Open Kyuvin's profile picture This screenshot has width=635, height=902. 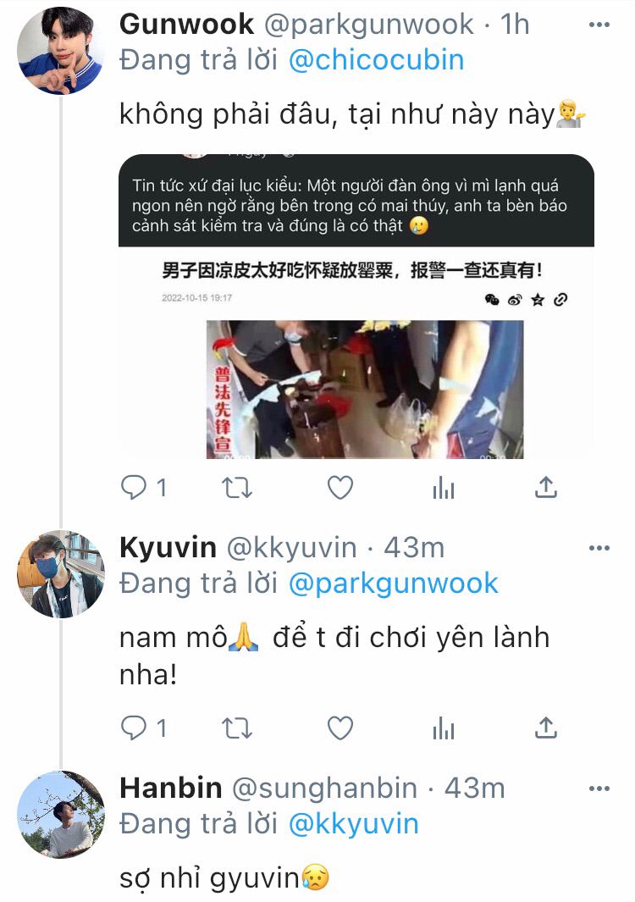click(x=61, y=574)
